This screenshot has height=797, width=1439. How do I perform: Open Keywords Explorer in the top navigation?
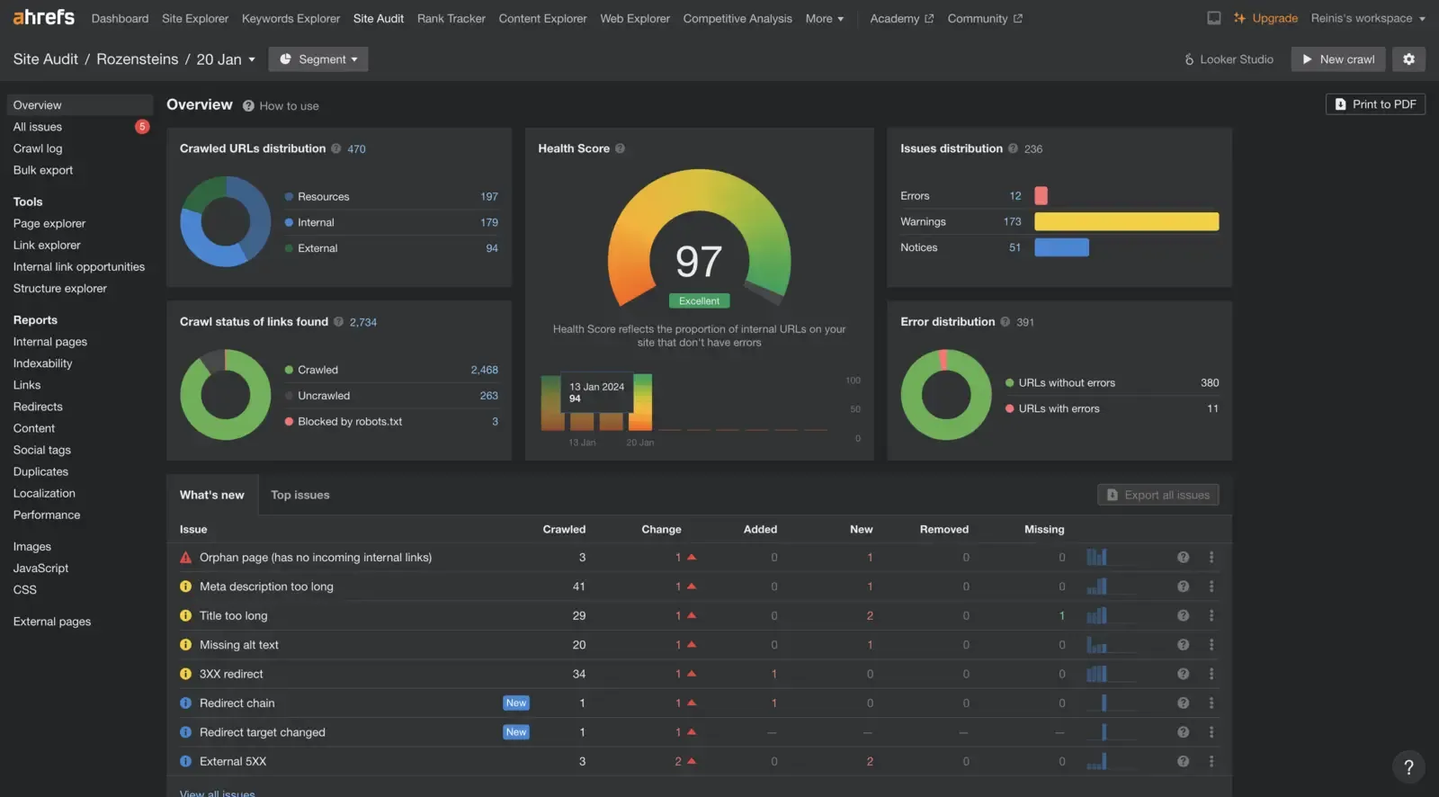pyautogui.click(x=290, y=18)
